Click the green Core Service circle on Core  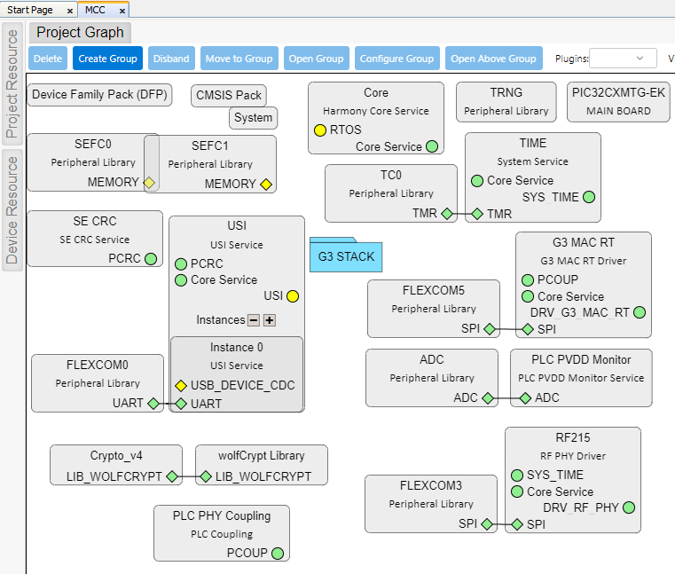point(432,146)
